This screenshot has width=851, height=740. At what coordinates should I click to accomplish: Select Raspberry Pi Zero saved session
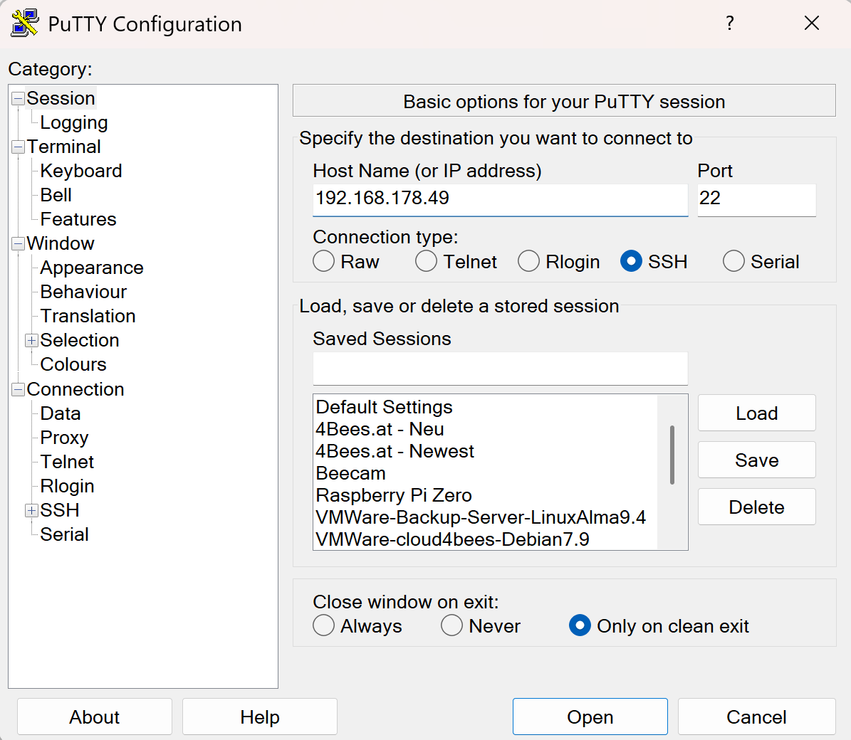pyautogui.click(x=485, y=495)
